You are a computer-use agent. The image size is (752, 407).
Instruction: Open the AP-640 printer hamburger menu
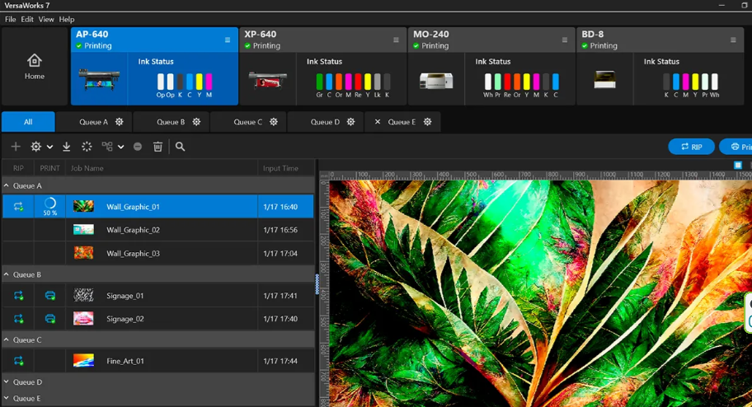click(228, 40)
